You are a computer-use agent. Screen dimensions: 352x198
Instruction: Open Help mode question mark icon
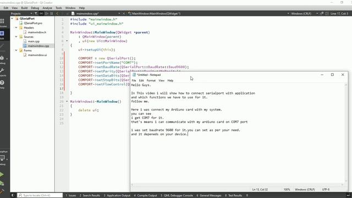point(2,83)
